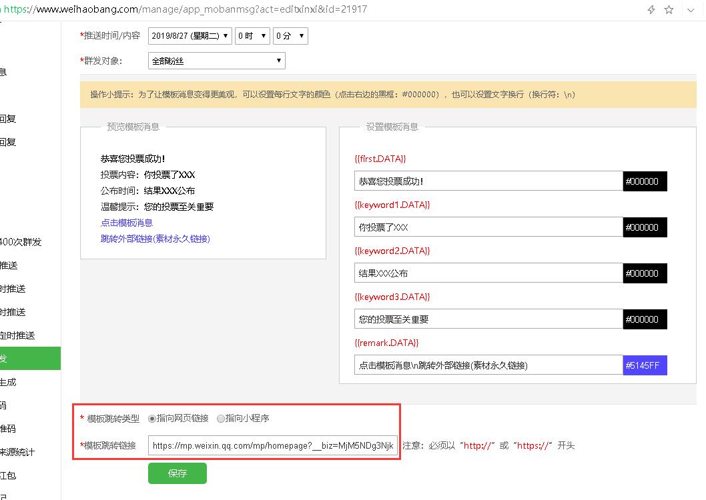
Task: Focus the first.DATA input with 恭喜您投票成功!
Action: pyautogui.click(x=488, y=181)
